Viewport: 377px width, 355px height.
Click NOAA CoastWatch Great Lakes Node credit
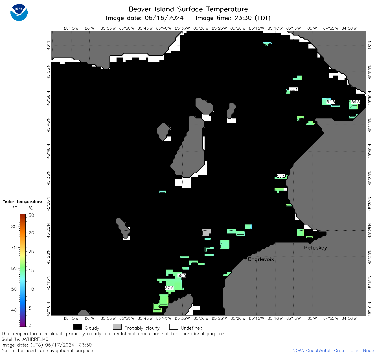tap(333, 351)
